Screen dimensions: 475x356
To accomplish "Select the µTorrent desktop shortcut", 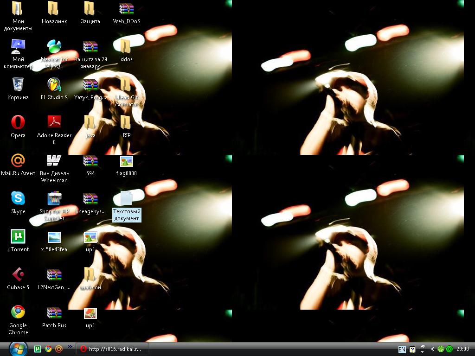I will pos(18,236).
